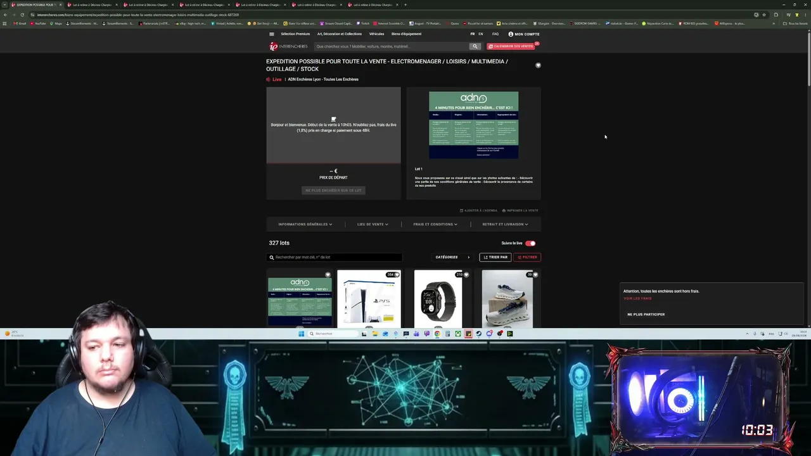Open Art, Décoration et Collections menu
The width and height of the screenshot is (811, 456).
point(340,34)
